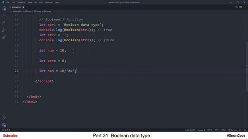Open the Extensions view
The image size is (248, 139).
[3, 37]
